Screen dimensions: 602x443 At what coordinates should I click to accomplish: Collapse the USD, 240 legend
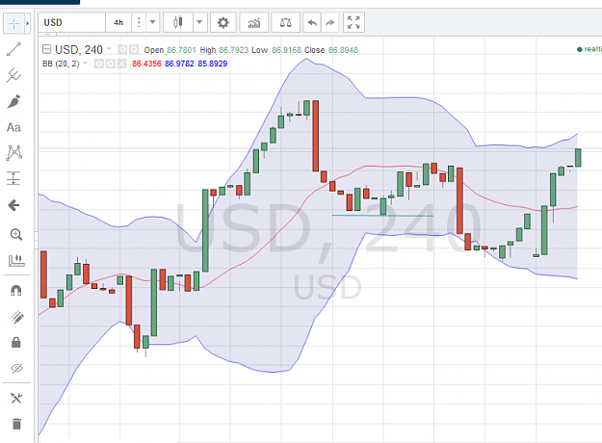[46, 49]
